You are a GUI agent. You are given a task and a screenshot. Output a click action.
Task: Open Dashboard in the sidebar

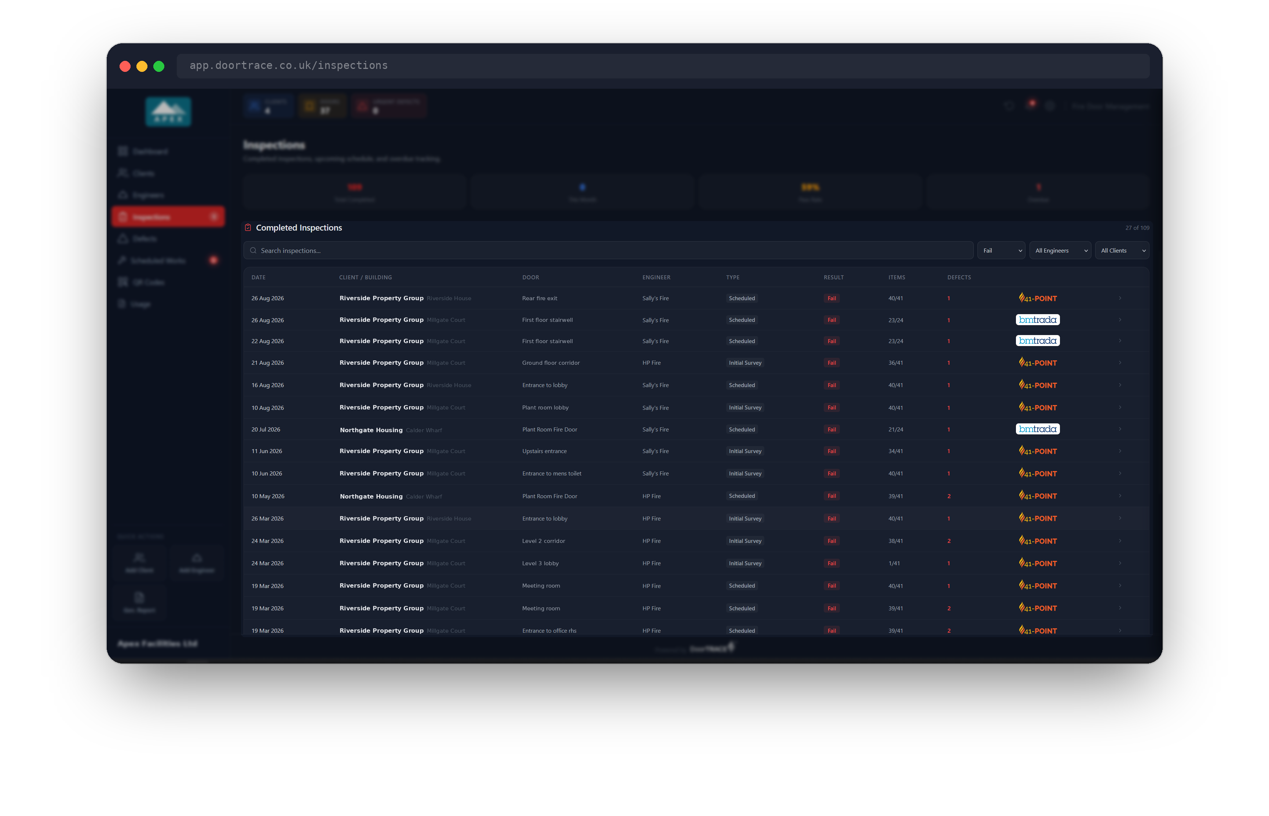[x=150, y=151]
